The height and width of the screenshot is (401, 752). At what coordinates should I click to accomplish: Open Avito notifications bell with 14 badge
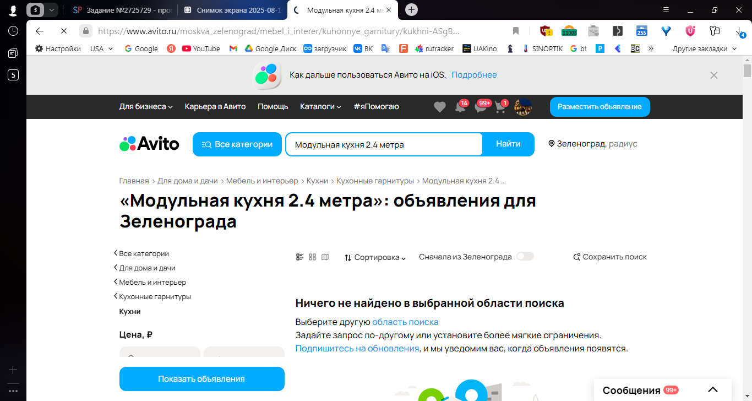461,107
